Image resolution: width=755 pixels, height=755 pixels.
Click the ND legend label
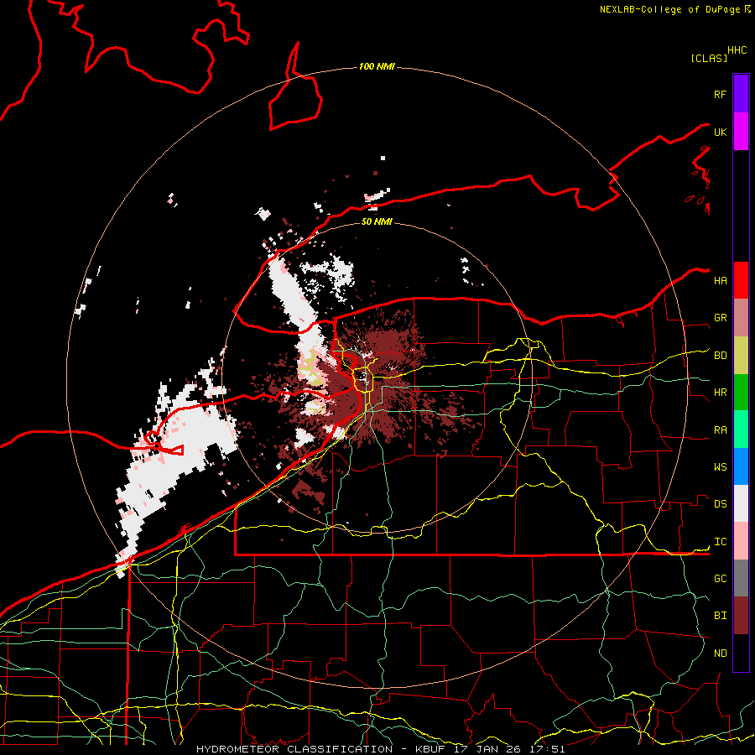pyautogui.click(x=720, y=653)
